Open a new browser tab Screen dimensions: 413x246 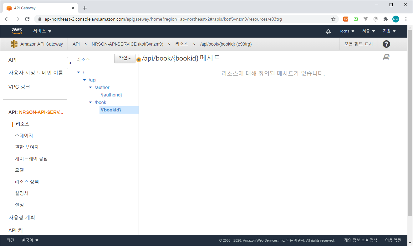click(x=85, y=8)
